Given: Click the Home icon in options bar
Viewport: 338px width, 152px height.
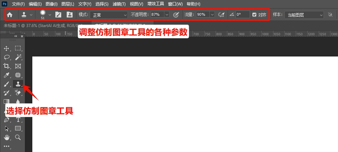Looking at the screenshot, I should pos(10,15).
